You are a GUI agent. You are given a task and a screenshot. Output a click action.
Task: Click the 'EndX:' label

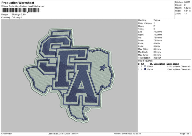141,43
